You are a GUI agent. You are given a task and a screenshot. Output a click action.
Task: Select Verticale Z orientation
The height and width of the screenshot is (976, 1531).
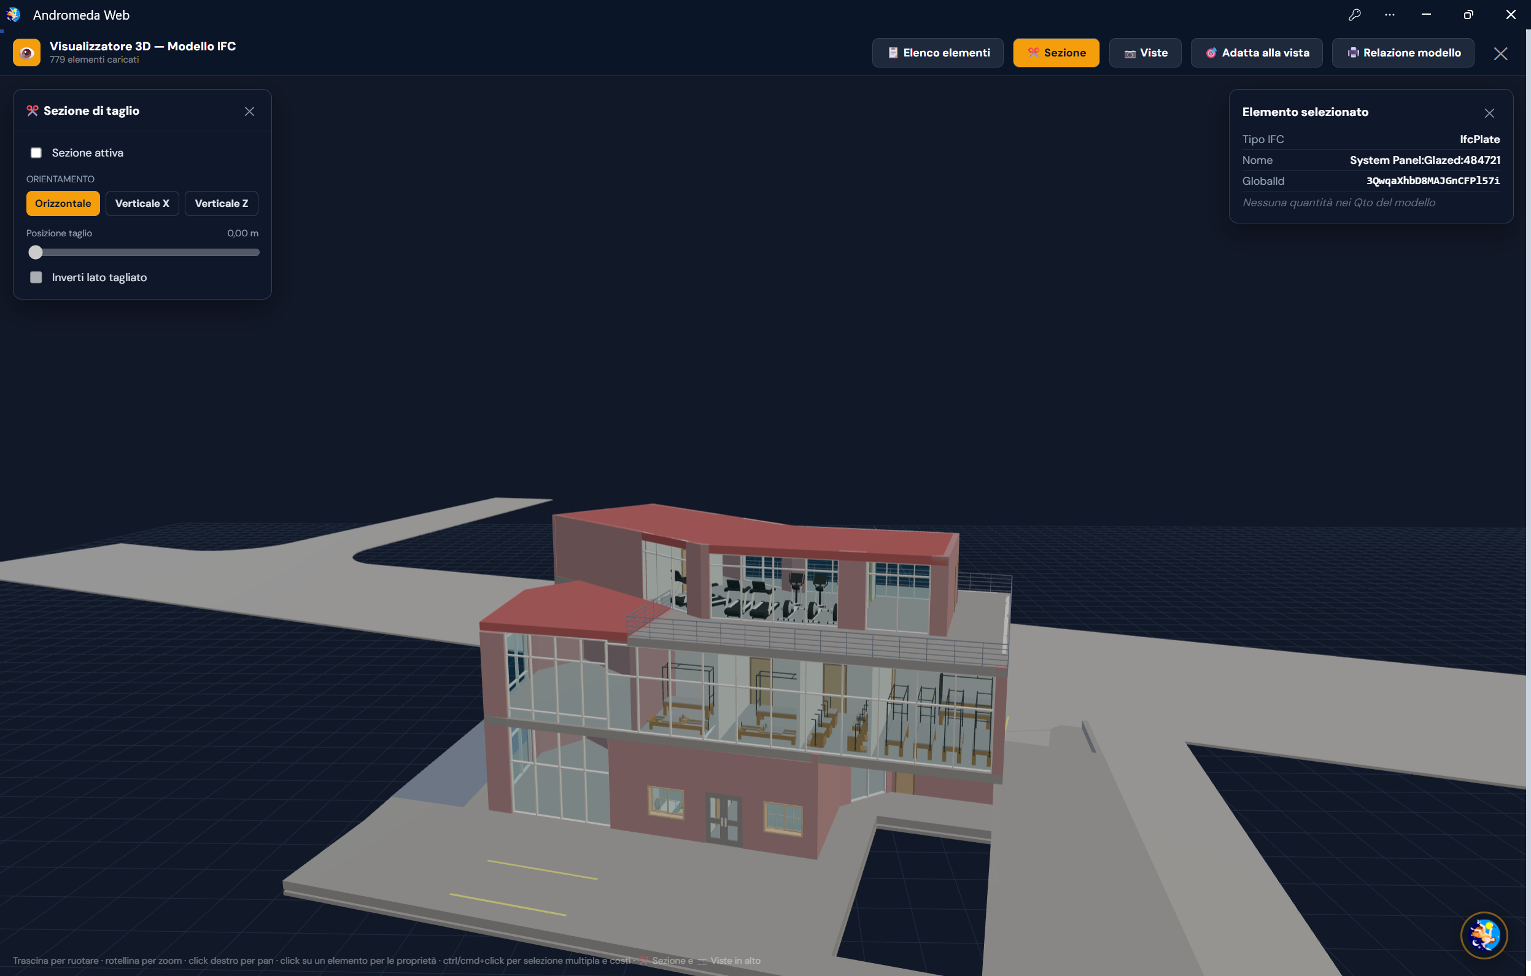(x=221, y=203)
